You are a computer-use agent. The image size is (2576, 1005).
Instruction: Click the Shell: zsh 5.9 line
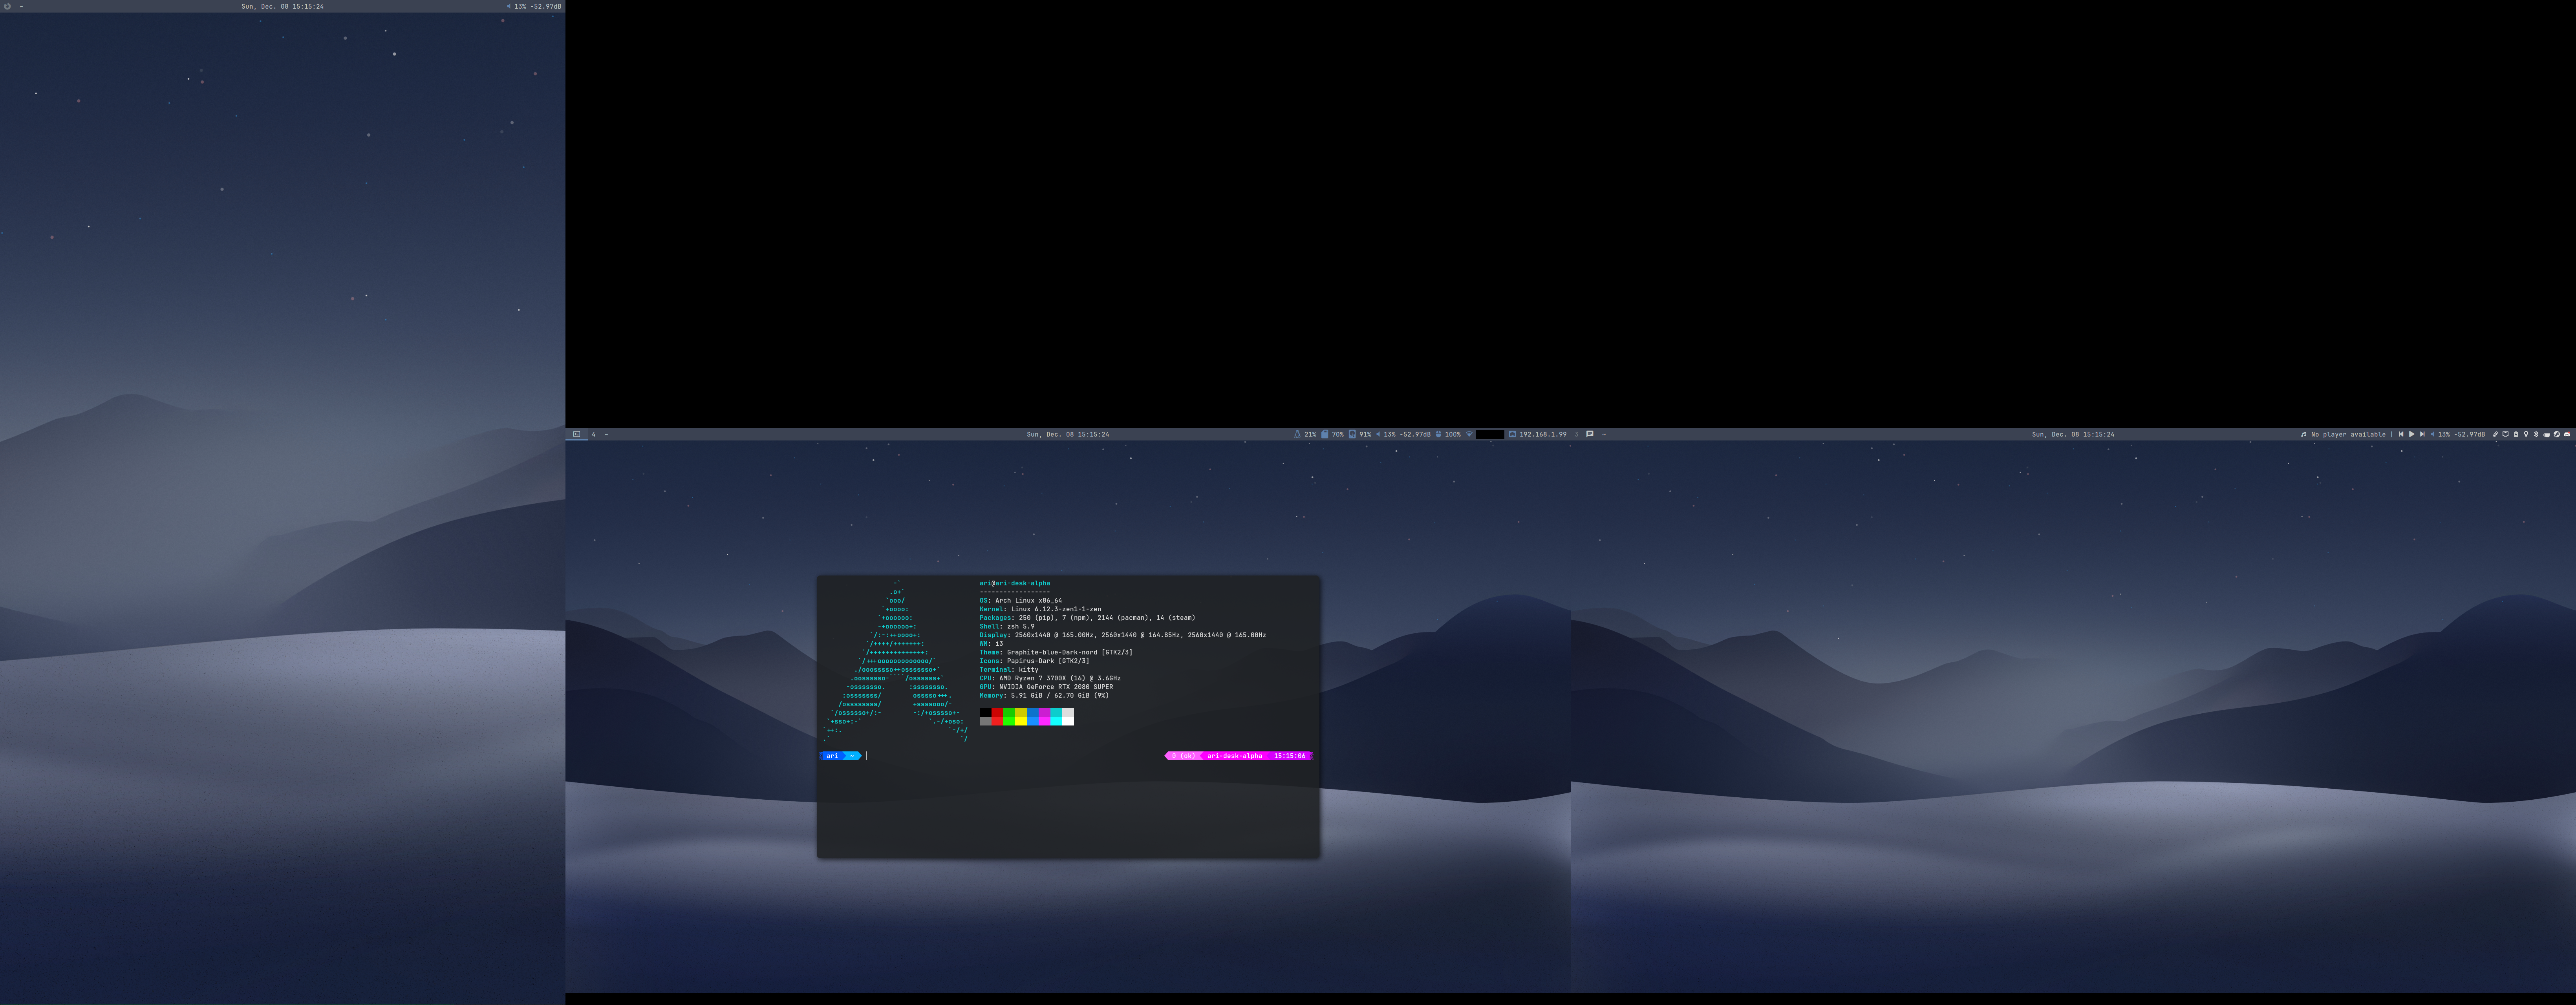pos(1007,626)
